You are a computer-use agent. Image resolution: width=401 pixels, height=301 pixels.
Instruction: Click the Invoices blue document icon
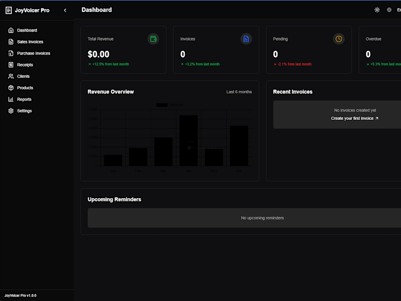(246, 39)
